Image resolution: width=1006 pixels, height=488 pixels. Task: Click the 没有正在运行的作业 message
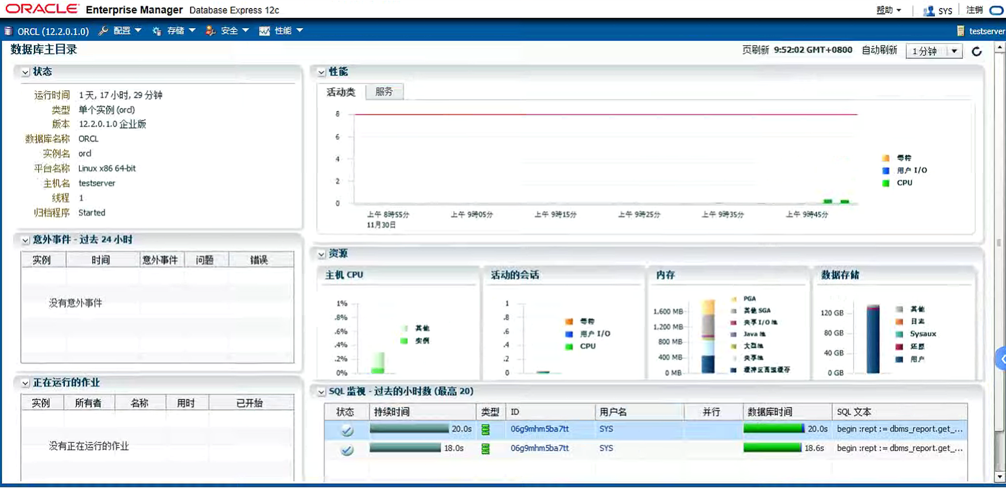tap(89, 446)
